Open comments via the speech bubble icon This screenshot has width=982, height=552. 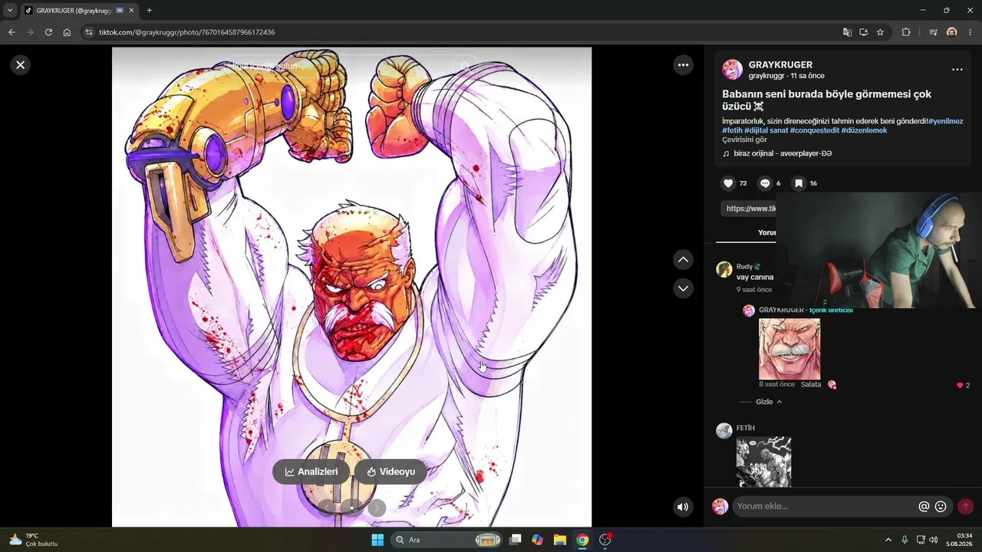[765, 183]
